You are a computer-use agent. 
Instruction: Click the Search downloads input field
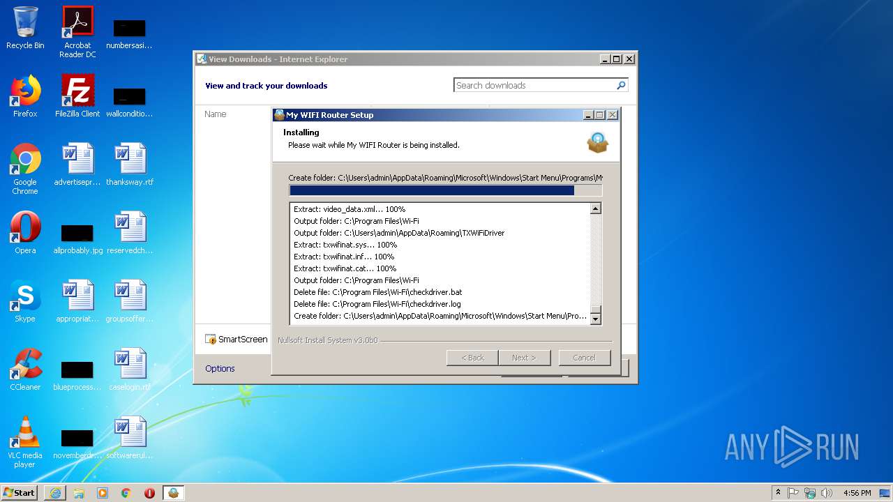(x=534, y=85)
